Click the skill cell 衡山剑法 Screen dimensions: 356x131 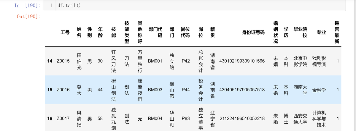click(114, 90)
